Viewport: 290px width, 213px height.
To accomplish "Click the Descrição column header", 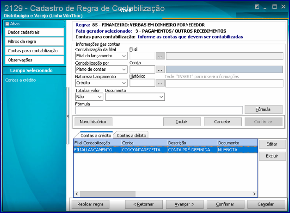I will tap(192, 143).
